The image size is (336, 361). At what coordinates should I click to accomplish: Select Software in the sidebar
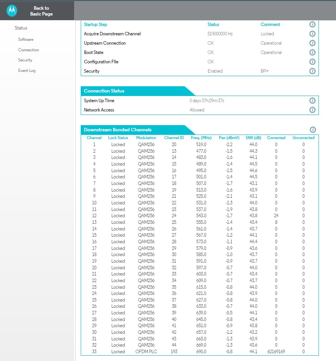26,40
